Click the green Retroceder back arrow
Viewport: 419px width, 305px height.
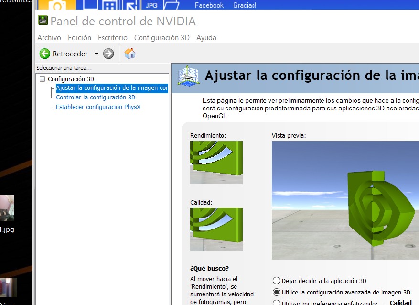coord(45,54)
